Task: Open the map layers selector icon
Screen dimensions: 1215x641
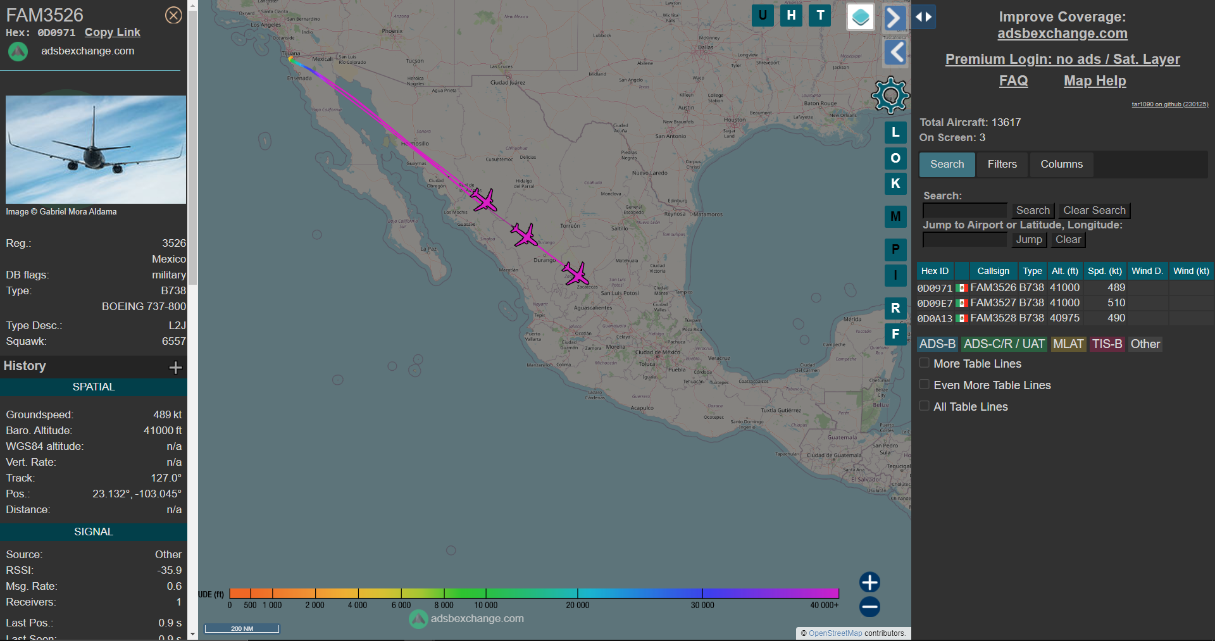Action: point(861,17)
